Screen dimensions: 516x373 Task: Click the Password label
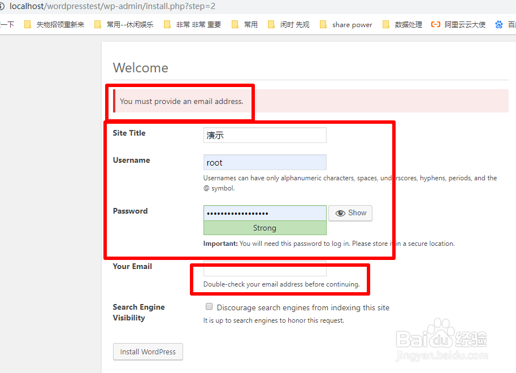(x=131, y=211)
